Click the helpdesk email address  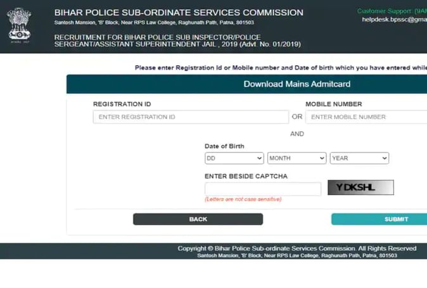tap(394, 20)
